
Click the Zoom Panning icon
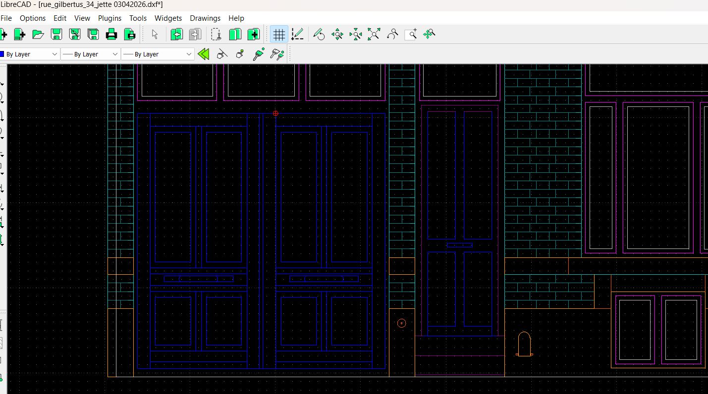(429, 34)
